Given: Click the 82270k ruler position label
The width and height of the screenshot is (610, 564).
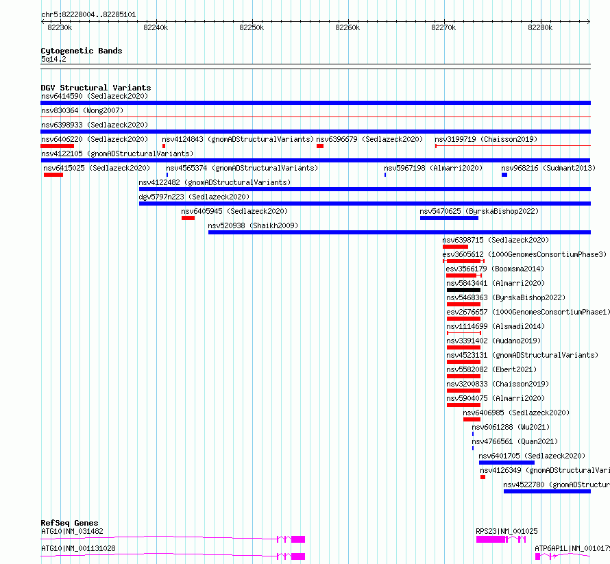Looking at the screenshot, I should (443, 27).
